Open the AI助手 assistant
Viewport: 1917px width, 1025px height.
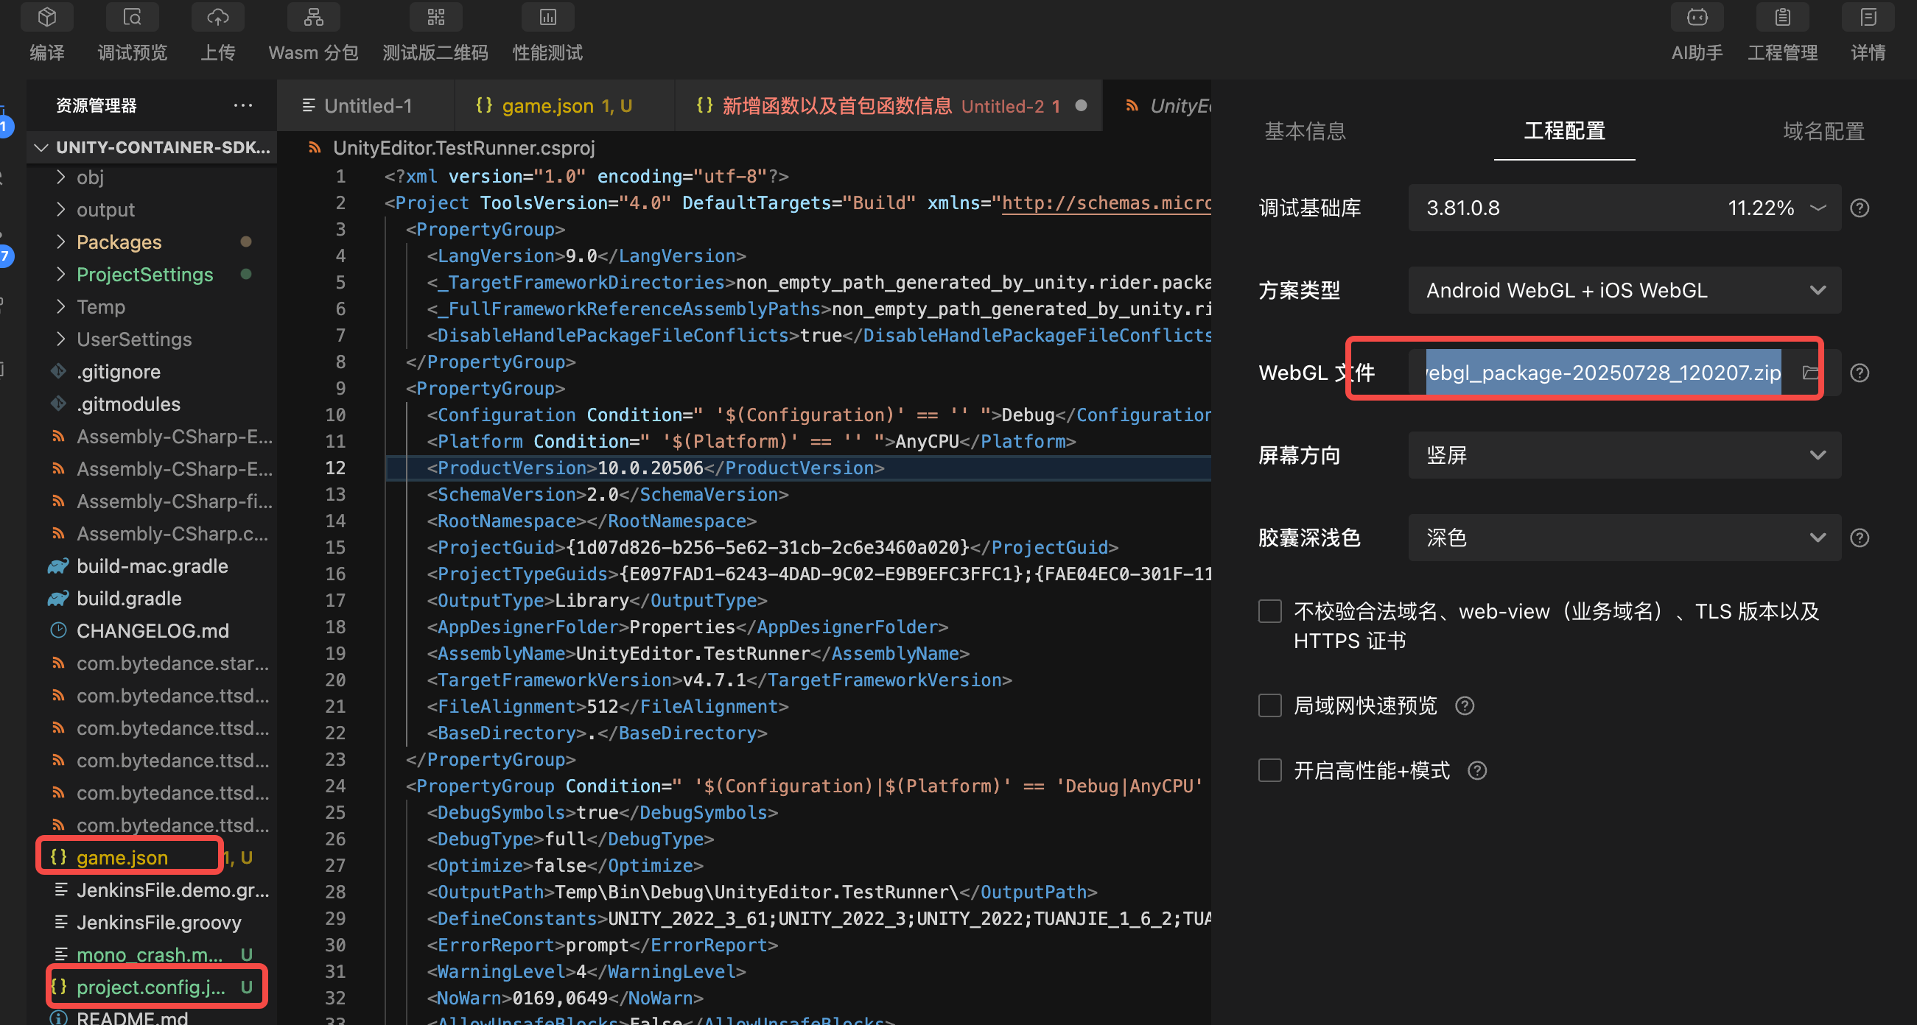coord(1697,17)
